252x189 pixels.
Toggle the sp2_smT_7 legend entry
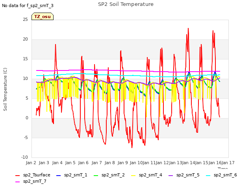[31, 181]
